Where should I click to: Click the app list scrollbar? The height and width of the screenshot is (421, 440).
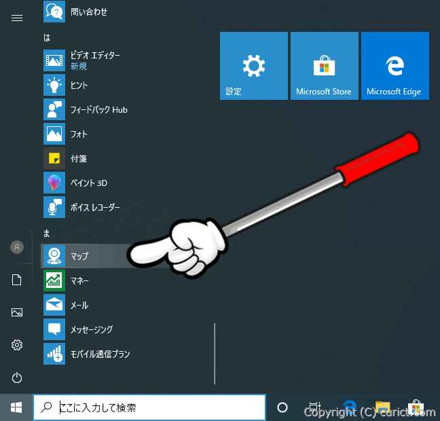coord(215,354)
